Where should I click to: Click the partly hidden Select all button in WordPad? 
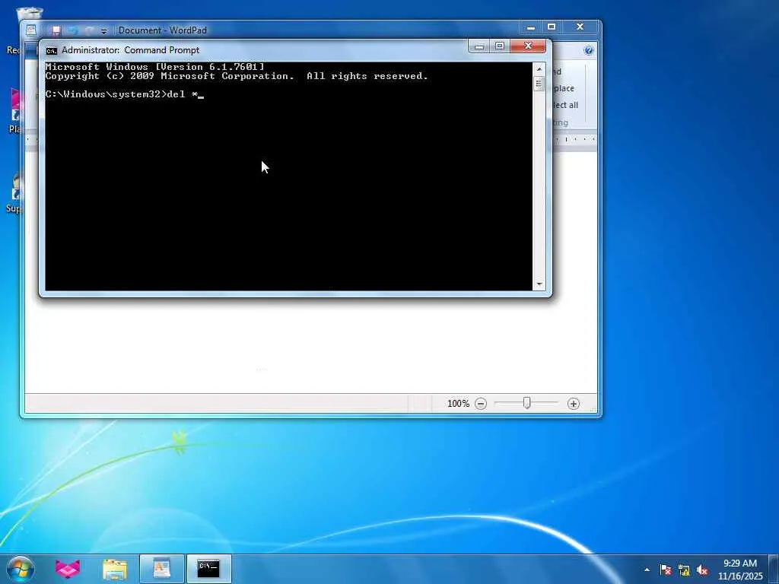pyautogui.click(x=565, y=105)
